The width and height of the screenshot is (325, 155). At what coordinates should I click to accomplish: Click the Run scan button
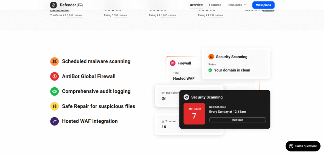click(237, 120)
